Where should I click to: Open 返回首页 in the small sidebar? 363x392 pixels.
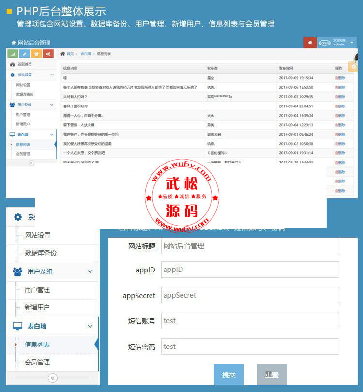click(x=25, y=64)
